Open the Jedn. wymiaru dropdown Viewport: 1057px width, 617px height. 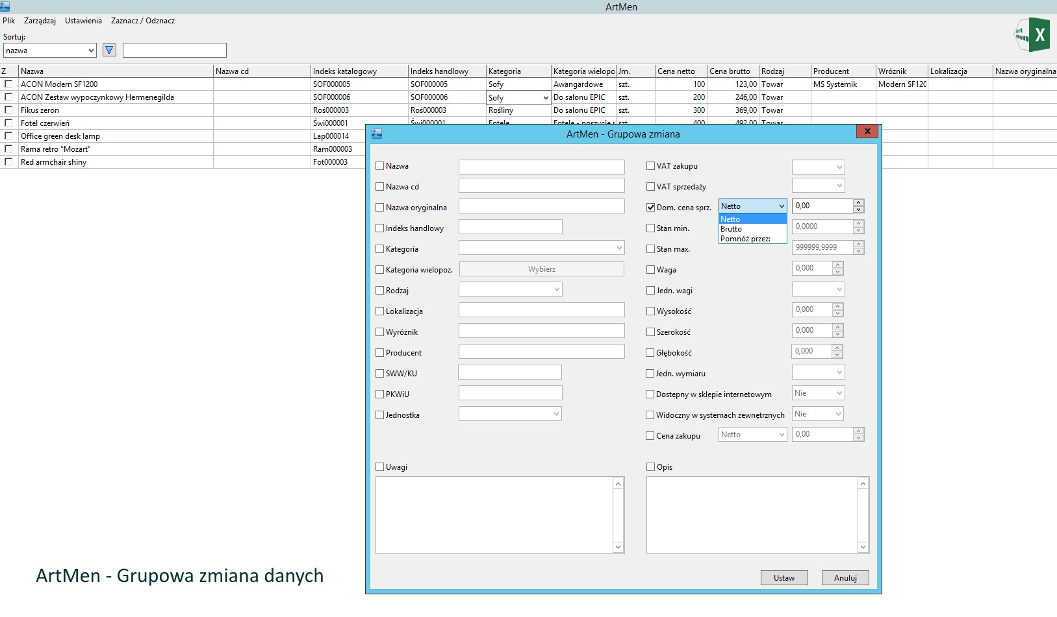click(x=818, y=372)
